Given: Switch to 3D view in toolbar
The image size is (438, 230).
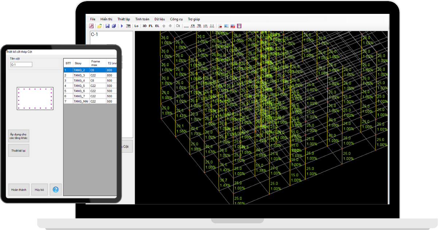Looking at the screenshot, I should click(145, 26).
